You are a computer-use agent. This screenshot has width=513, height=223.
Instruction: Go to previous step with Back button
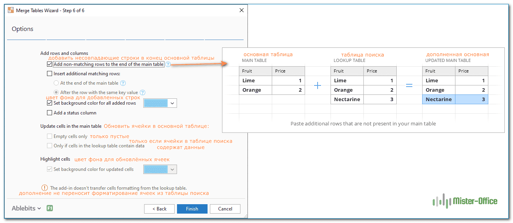click(159, 209)
